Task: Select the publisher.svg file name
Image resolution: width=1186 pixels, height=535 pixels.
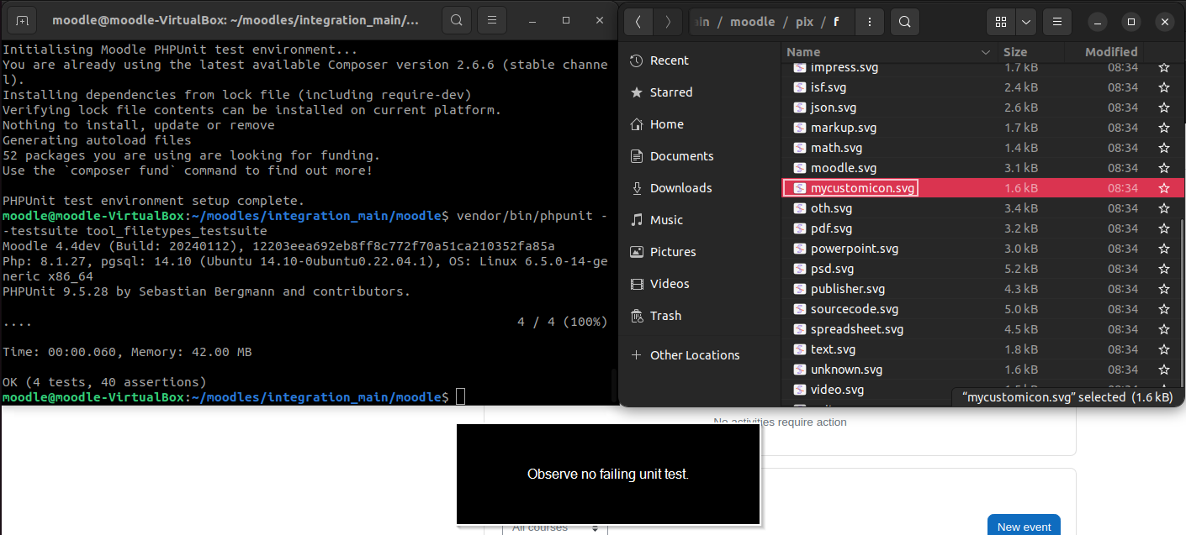Action: coord(848,289)
